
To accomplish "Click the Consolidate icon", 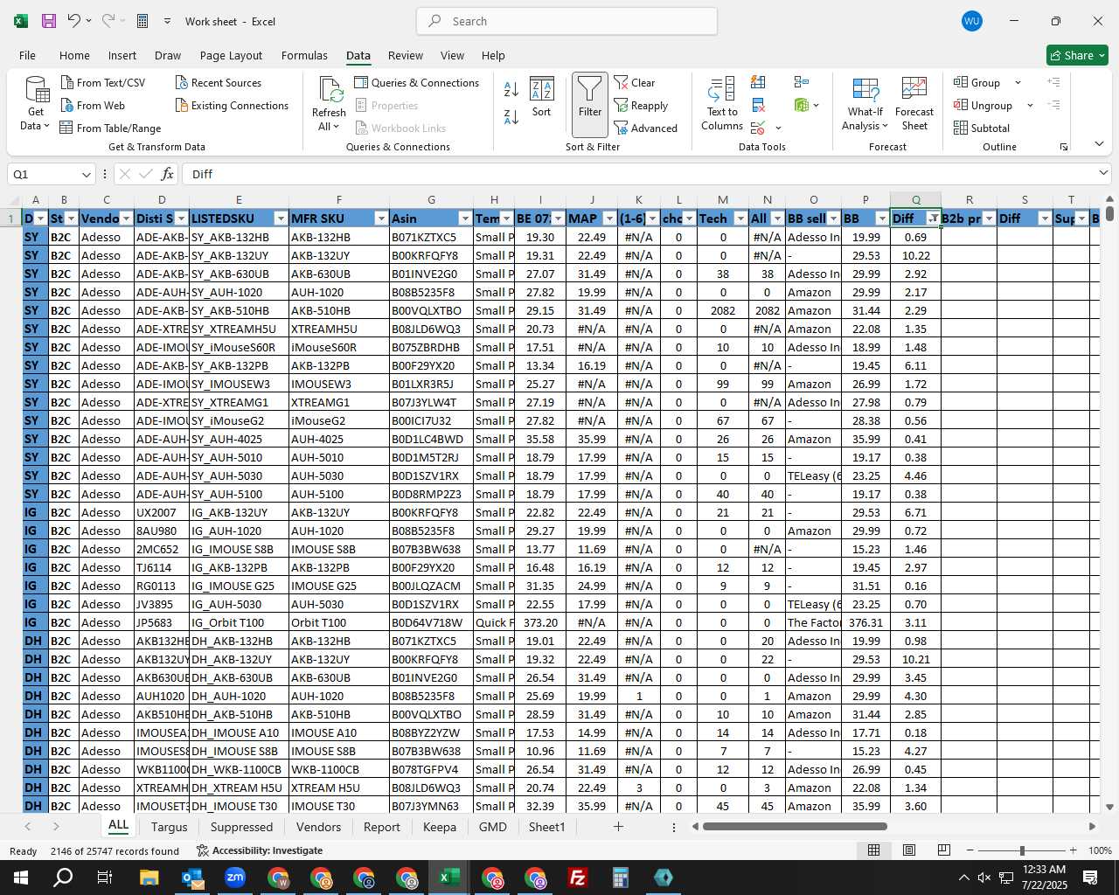I will pos(802,82).
